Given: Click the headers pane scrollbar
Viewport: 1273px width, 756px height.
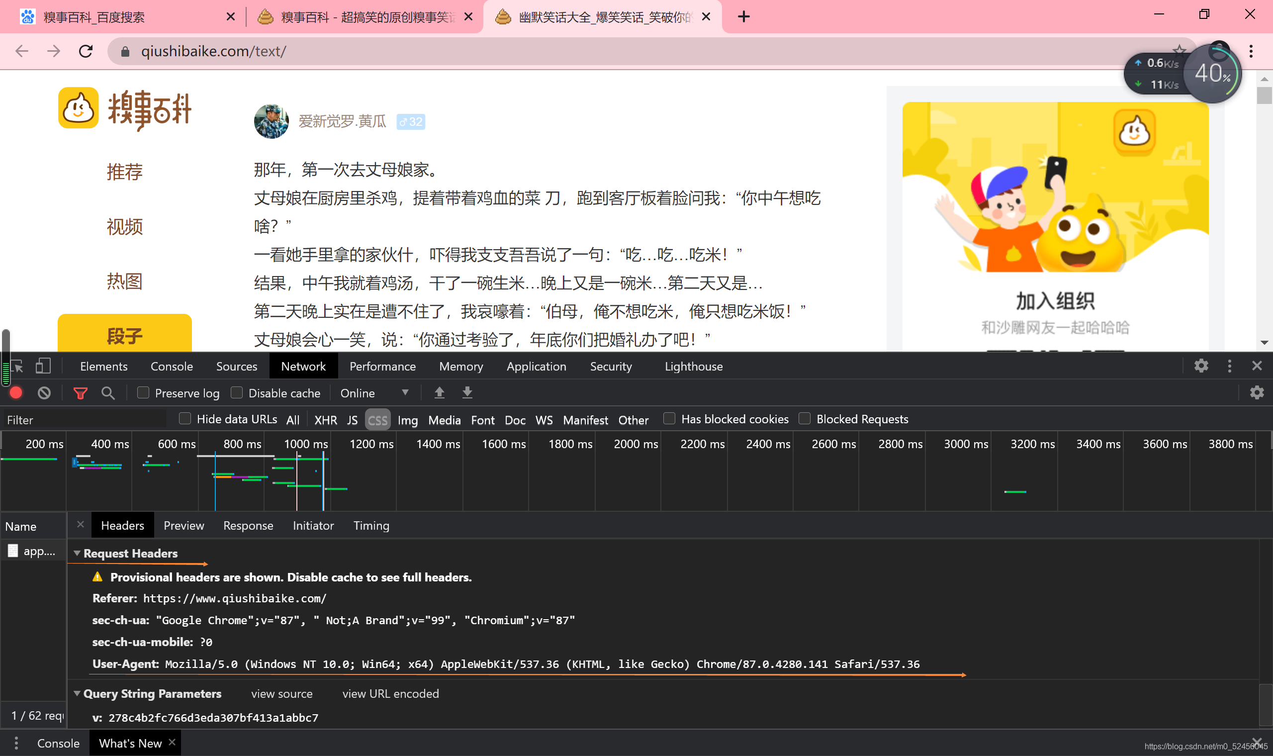Looking at the screenshot, I should point(1265,705).
